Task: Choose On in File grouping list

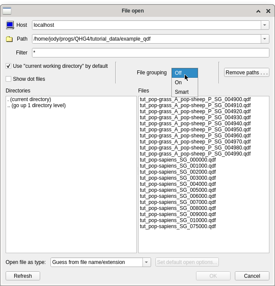Action: 179,83
